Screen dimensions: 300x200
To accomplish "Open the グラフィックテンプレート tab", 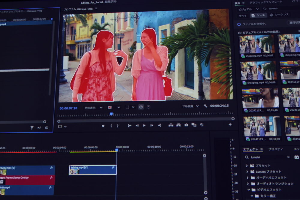I will coord(266,2).
